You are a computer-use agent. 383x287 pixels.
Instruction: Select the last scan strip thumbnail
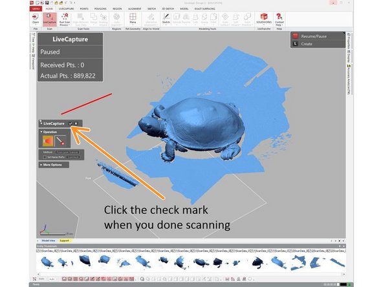click(337, 262)
